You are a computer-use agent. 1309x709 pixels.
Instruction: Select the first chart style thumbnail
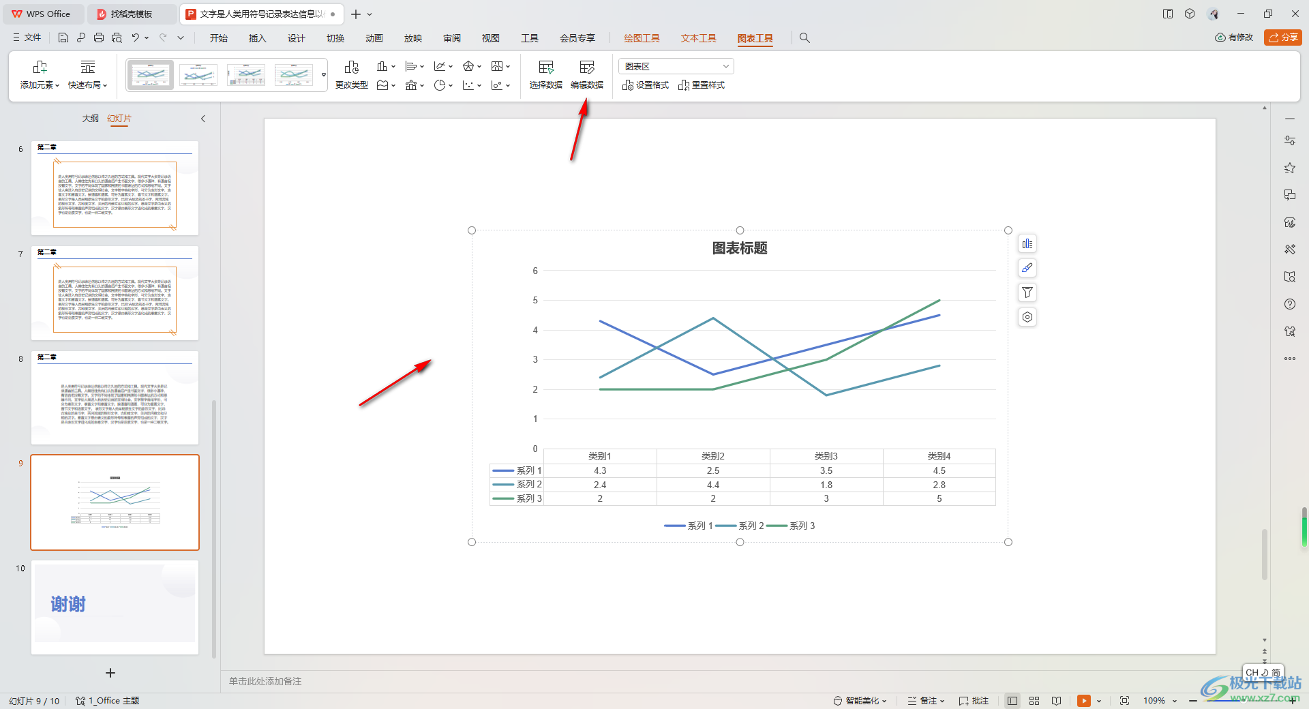[151, 75]
